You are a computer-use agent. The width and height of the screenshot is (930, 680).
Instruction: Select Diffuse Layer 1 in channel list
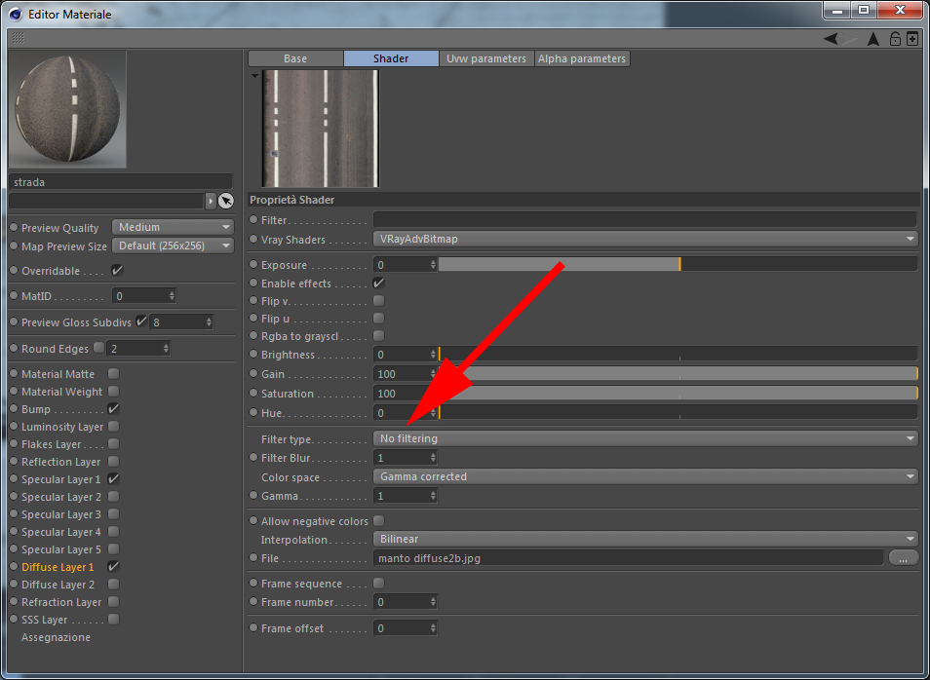coord(58,567)
